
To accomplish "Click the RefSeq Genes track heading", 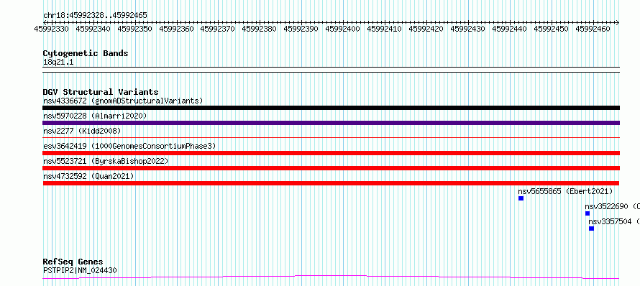I will click(x=73, y=262).
